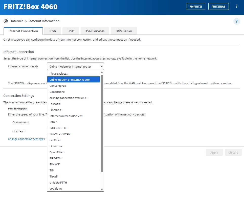Collapse the Internet connection via dropdown
The height and width of the screenshot is (207, 244).
point(75,67)
